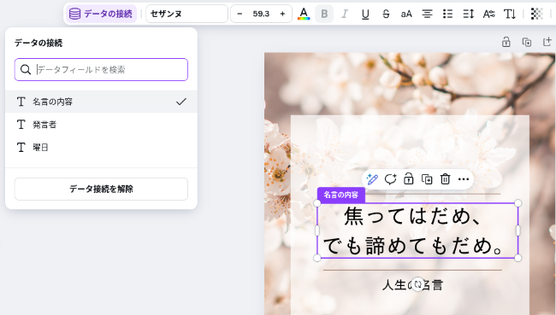Lock the page using top lock icon
Image resolution: width=556 pixels, height=315 pixels.
tap(506, 42)
